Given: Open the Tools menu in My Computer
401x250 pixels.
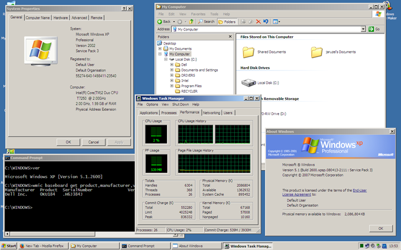Looking at the screenshot, I should (x=214, y=14).
